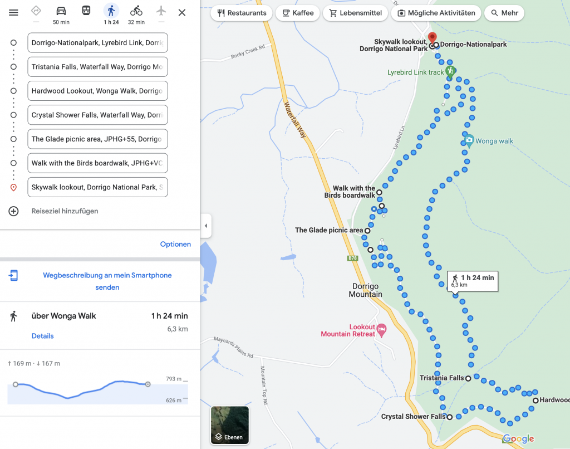570x449 pixels.
Task: Select flight travel mode icon
Action: pyautogui.click(x=161, y=11)
